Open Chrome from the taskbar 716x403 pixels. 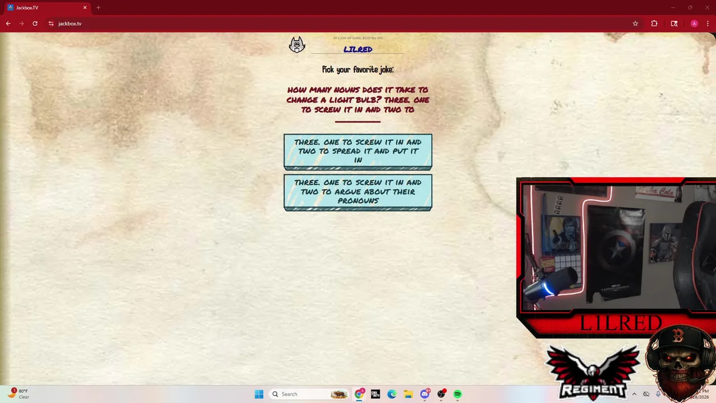pyautogui.click(x=359, y=394)
